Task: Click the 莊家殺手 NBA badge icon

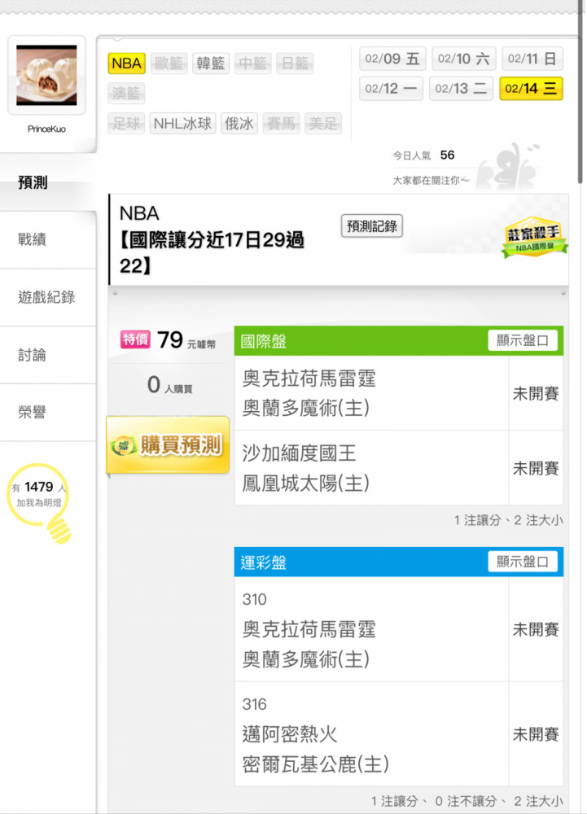Action: click(534, 237)
